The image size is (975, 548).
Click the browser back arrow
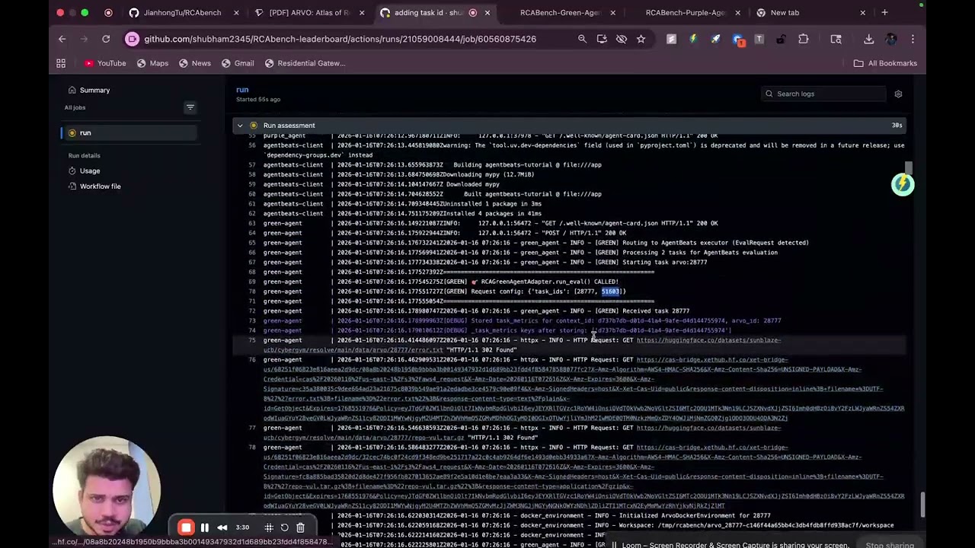pos(62,39)
